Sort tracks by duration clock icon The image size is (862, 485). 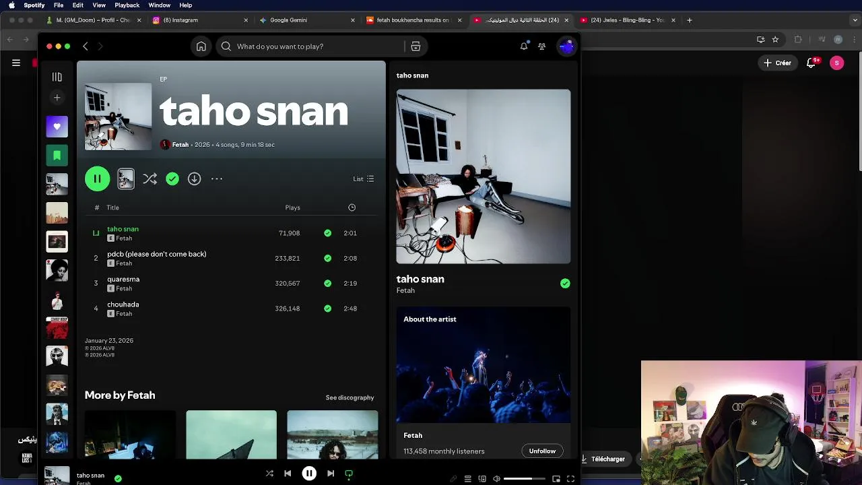click(x=352, y=207)
